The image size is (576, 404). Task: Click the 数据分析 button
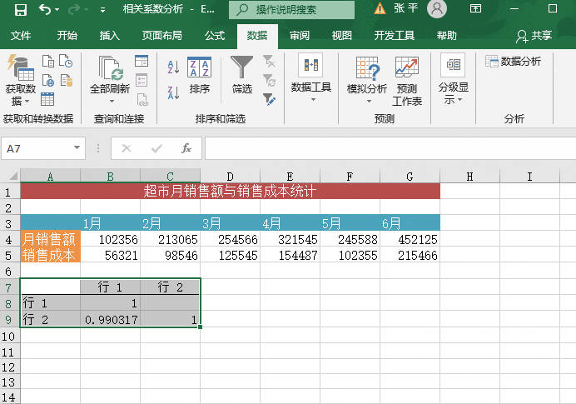(513, 61)
